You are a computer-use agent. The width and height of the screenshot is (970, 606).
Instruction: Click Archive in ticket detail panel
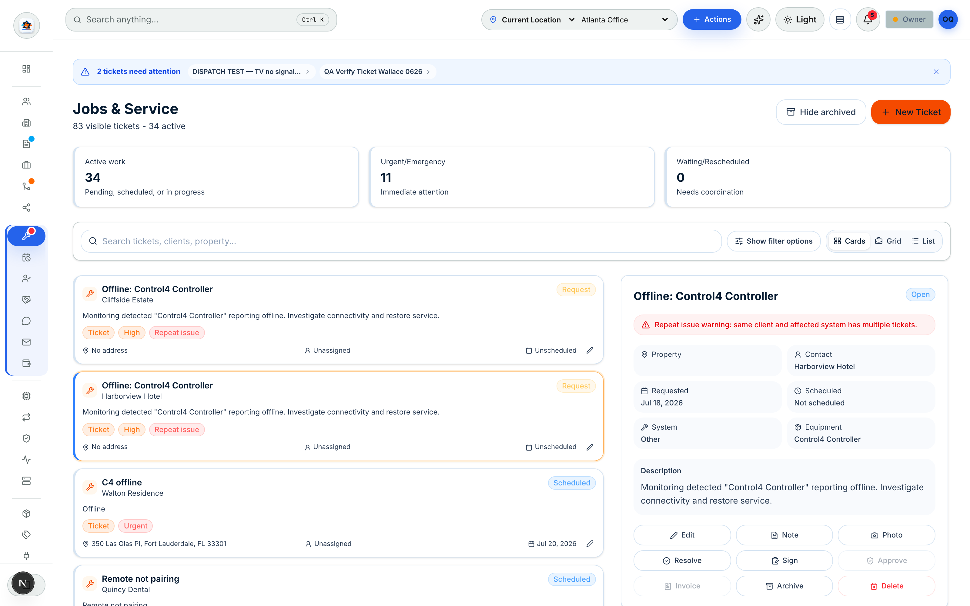(784, 586)
